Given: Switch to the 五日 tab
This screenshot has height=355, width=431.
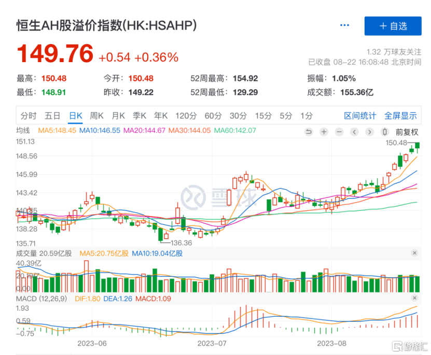Looking at the screenshot, I should pos(52,116).
